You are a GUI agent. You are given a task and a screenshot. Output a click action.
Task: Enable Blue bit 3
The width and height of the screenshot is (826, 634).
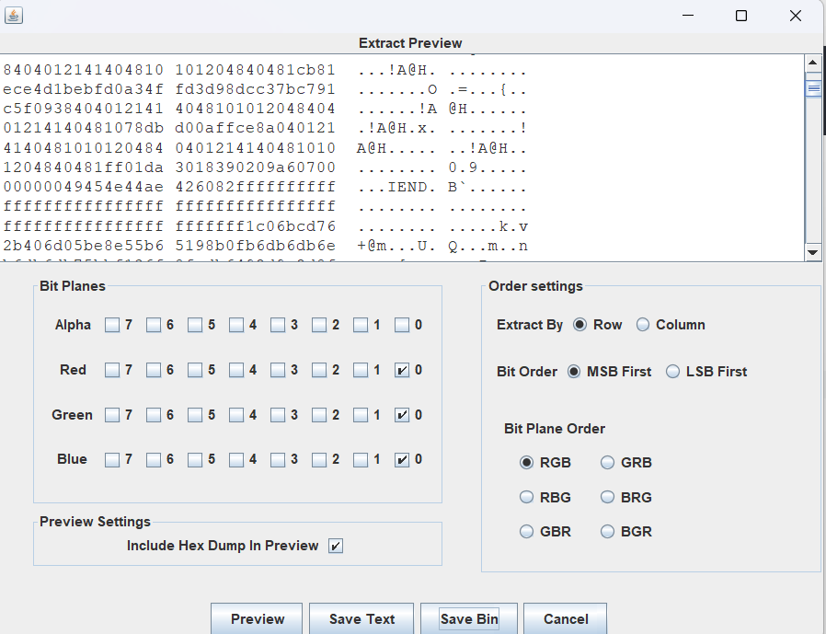click(278, 459)
